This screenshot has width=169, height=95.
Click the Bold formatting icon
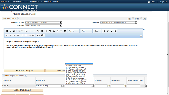pos(104,31)
